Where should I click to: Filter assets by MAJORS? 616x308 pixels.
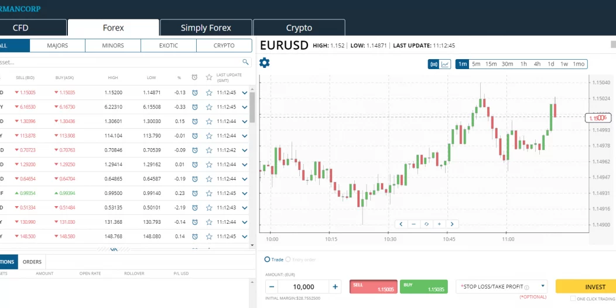57,46
